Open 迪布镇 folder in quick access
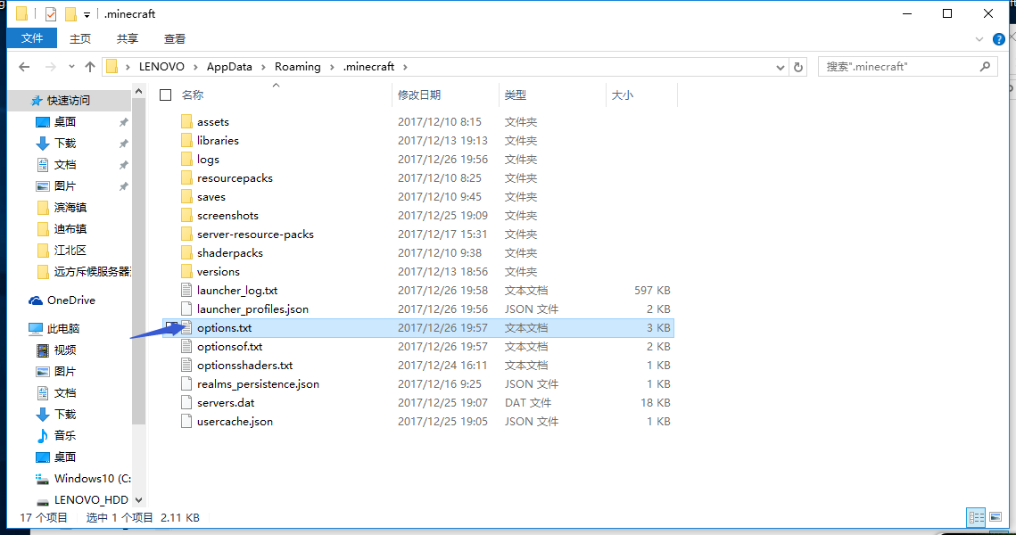 70,228
